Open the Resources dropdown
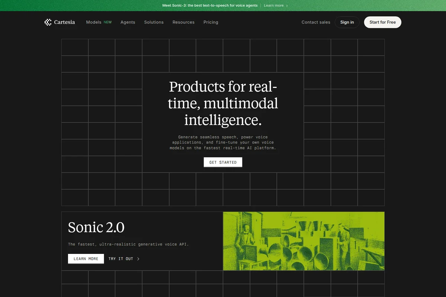The height and width of the screenshot is (297, 446). (183, 22)
